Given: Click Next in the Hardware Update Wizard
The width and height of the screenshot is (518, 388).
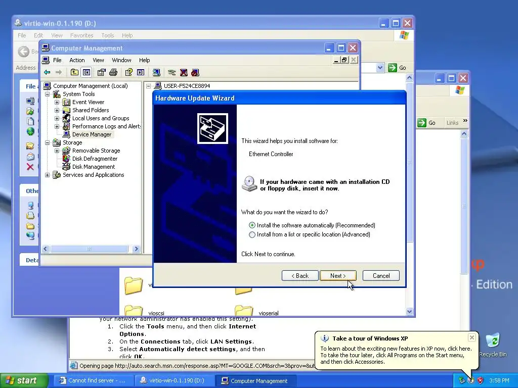Looking at the screenshot, I should pos(338,276).
